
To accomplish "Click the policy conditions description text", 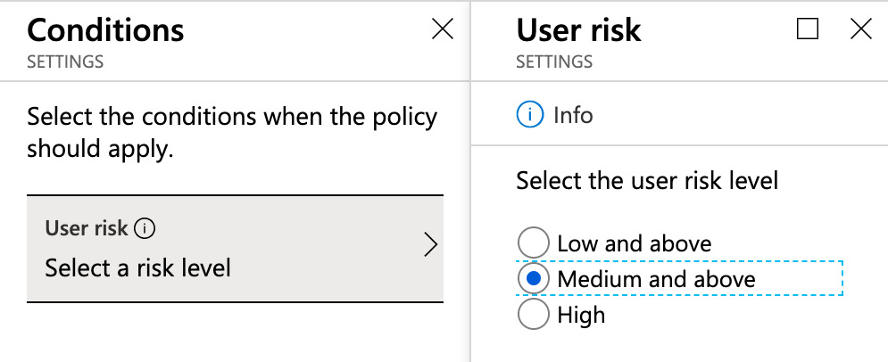I will point(232,132).
